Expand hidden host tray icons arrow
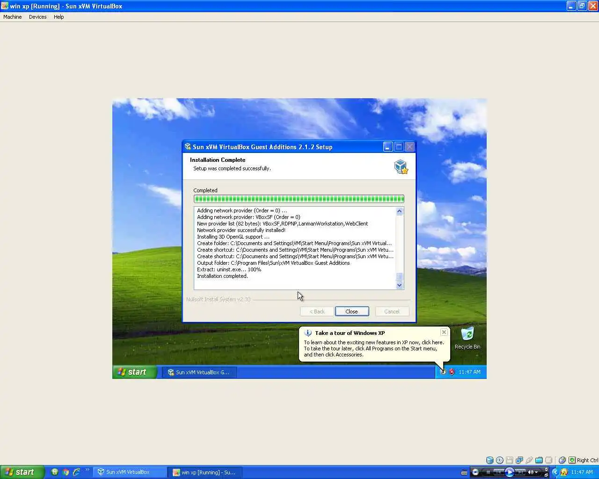599x479 pixels. tap(555, 472)
